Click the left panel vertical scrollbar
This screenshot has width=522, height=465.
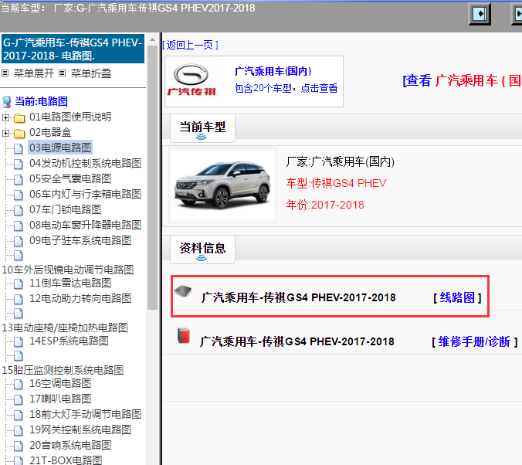tap(152, 178)
